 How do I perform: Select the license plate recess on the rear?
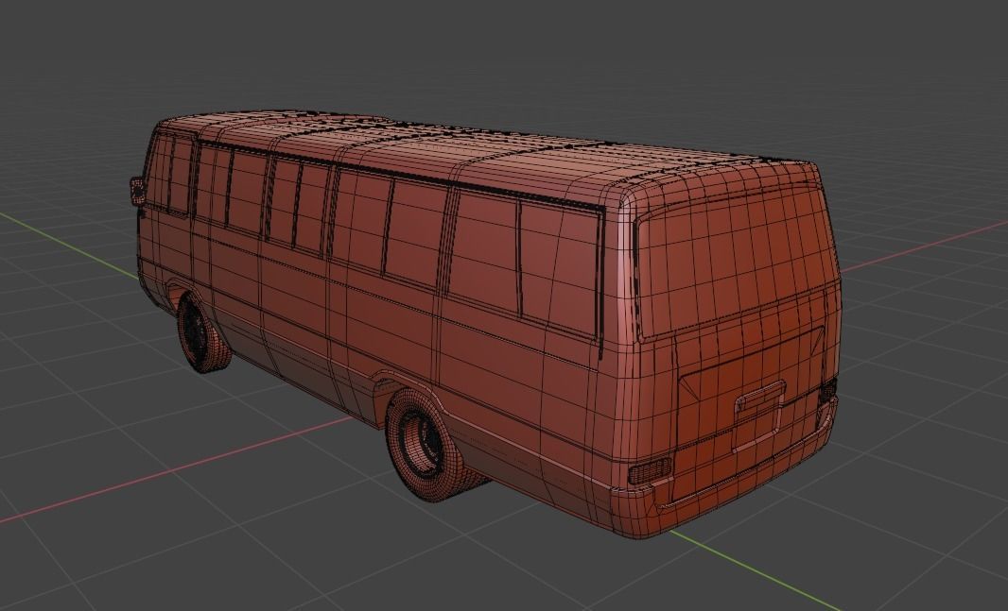[759, 416]
